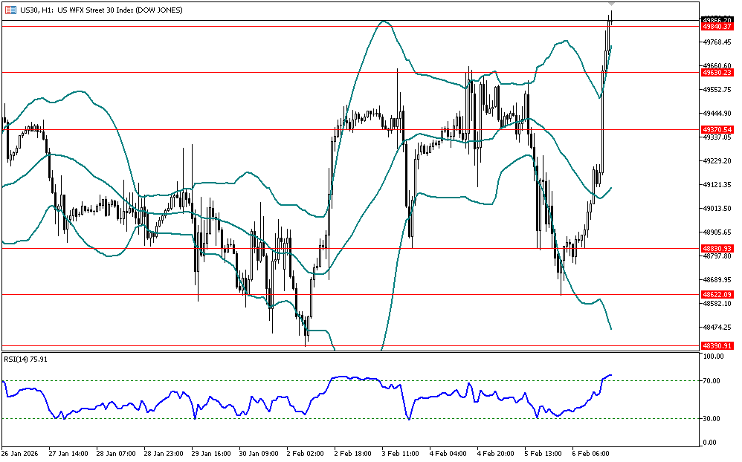The height and width of the screenshot is (462, 742).
Task: Click the red 48390.91 price label
Action: tap(717, 346)
